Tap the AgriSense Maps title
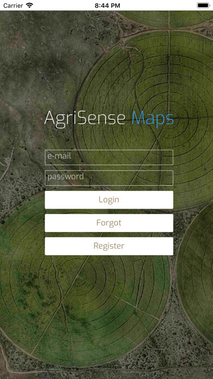Image resolution: width=213 pixels, height=379 pixels. tap(109, 119)
